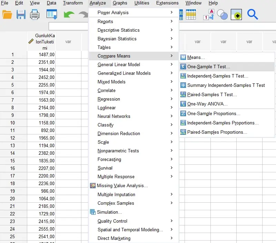Click the Summary Independent-Samples T Test plus icon

(x=183, y=85)
